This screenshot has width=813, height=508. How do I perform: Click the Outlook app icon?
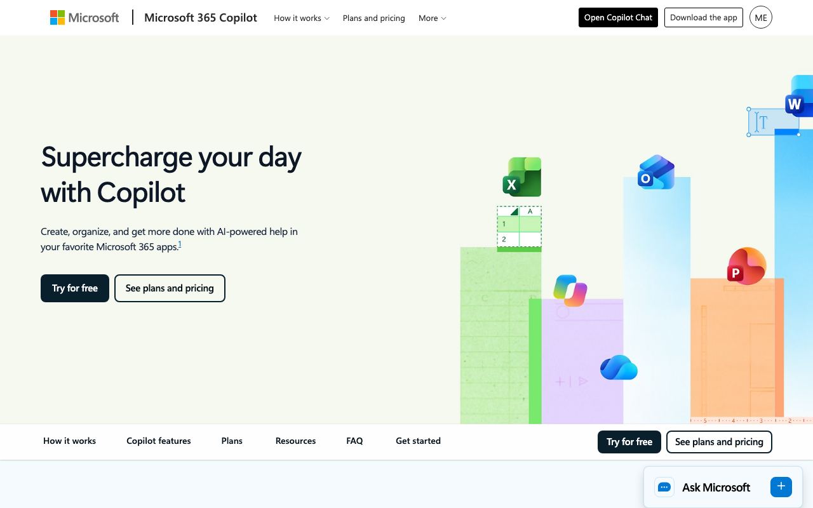(656, 172)
